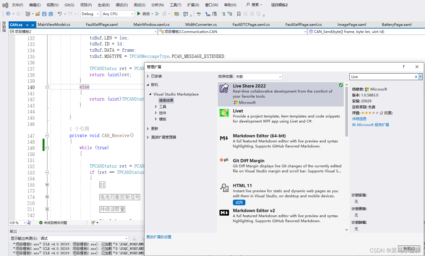This screenshot has height=256, width=425.
Task: Click the 搜索 search box in title bar
Action: click(255, 5)
